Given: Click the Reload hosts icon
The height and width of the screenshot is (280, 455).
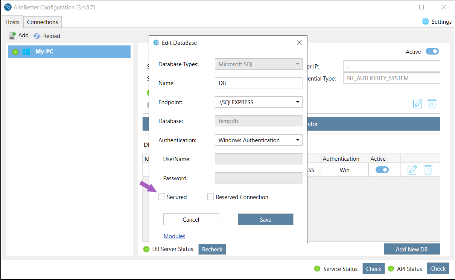Looking at the screenshot, I should click(37, 36).
